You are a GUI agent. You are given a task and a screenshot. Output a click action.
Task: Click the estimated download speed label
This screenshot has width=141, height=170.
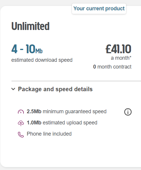tap(42, 60)
